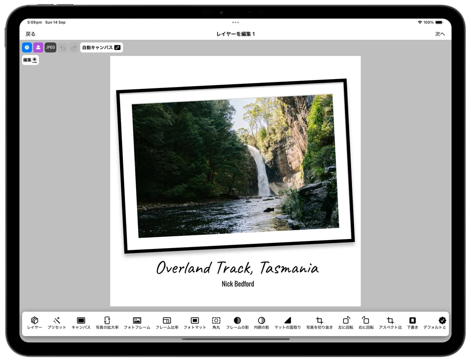Open the 下書き drafts tool

pos(413,323)
